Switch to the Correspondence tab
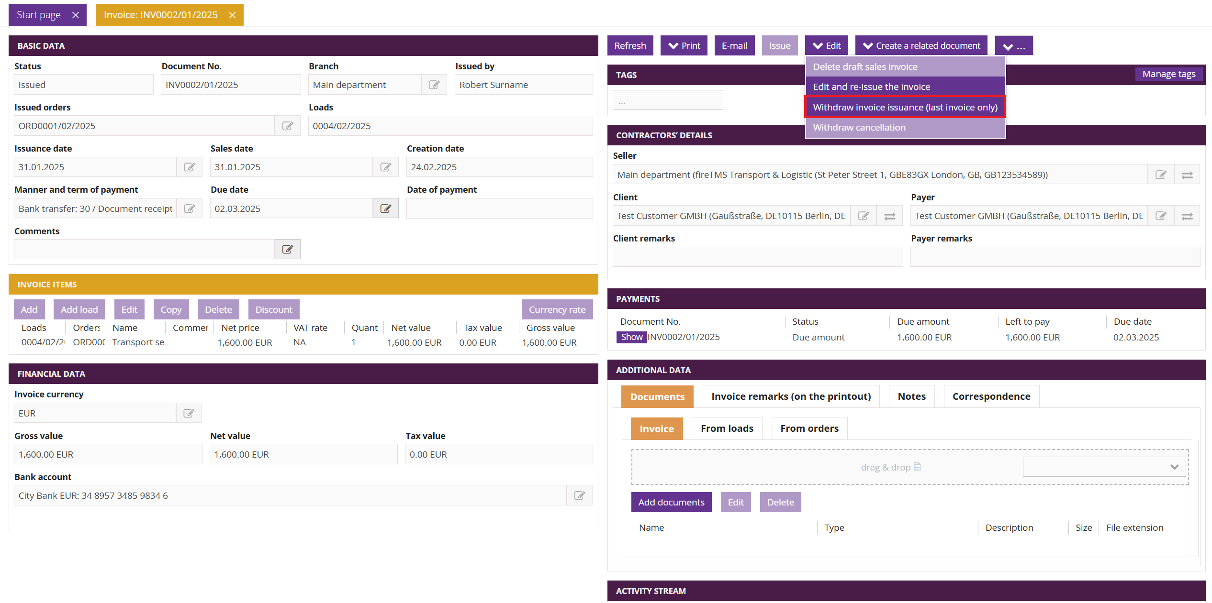The image size is (1212, 603). (991, 396)
